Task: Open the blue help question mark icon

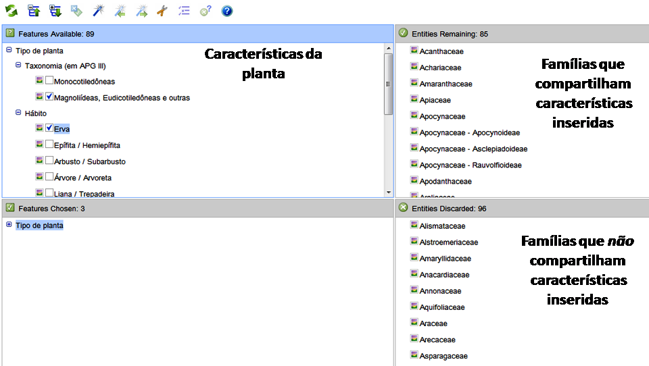Action: pos(227,11)
